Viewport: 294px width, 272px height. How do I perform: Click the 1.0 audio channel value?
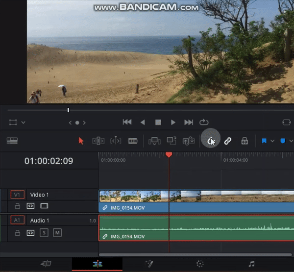click(x=93, y=221)
